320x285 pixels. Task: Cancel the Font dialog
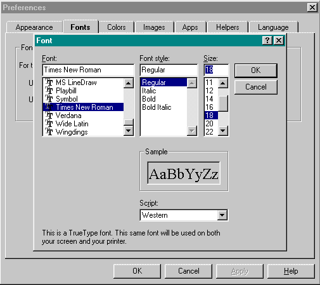point(256,87)
